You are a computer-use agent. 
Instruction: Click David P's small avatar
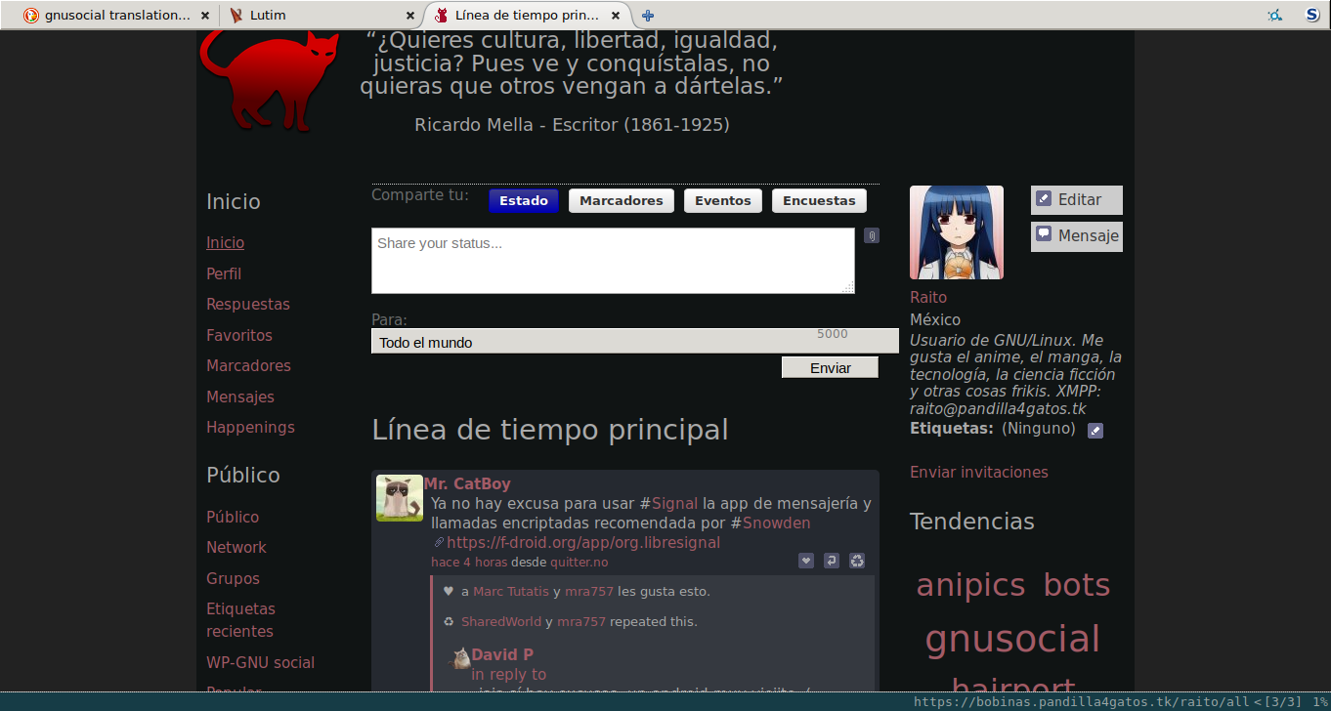(x=459, y=657)
